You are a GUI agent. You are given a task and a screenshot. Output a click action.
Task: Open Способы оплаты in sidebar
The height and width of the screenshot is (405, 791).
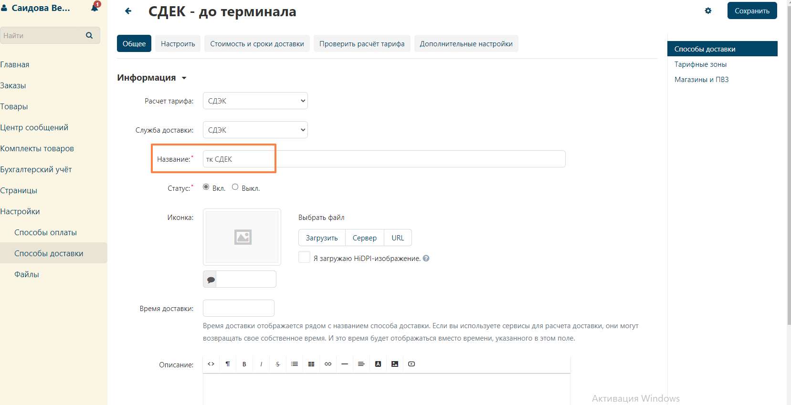(45, 232)
